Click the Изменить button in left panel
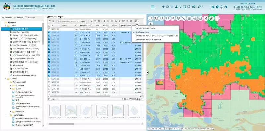 (30, 18)
